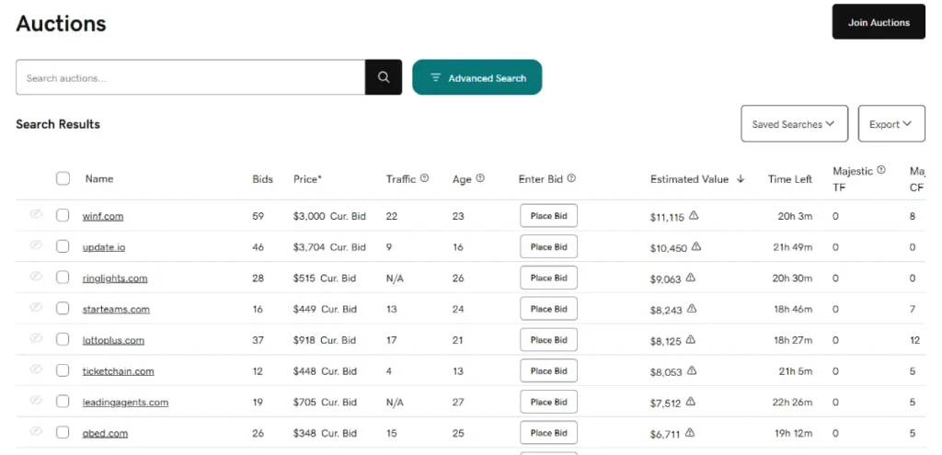Click the Traffic column info icon
Viewport: 942px width, 455px height.
(x=424, y=178)
